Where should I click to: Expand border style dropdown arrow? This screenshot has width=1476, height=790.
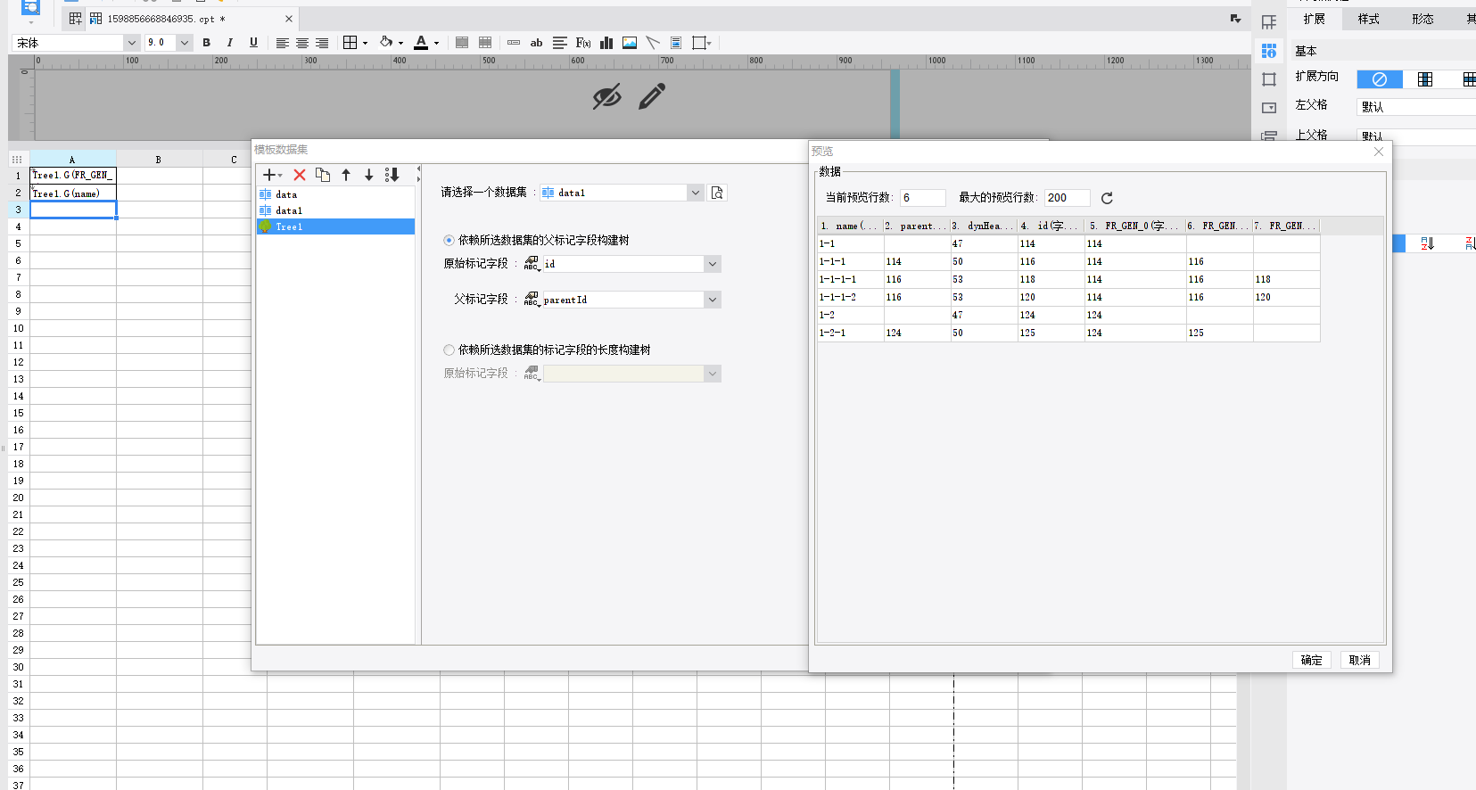coord(366,43)
